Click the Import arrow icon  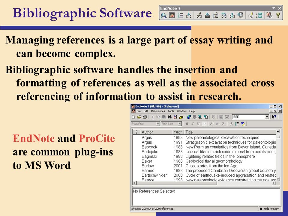(x=200, y=117)
